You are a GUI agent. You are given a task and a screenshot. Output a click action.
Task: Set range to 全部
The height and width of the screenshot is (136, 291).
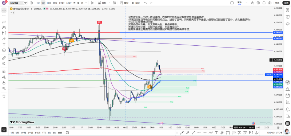(x=60, y=133)
